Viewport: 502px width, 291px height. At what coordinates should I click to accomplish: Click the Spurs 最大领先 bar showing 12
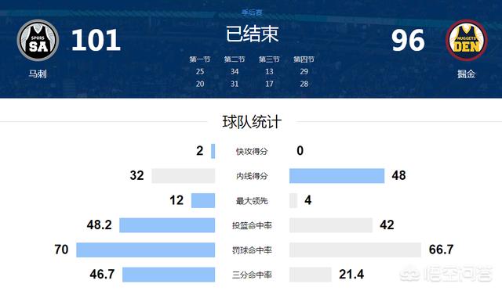203,200
